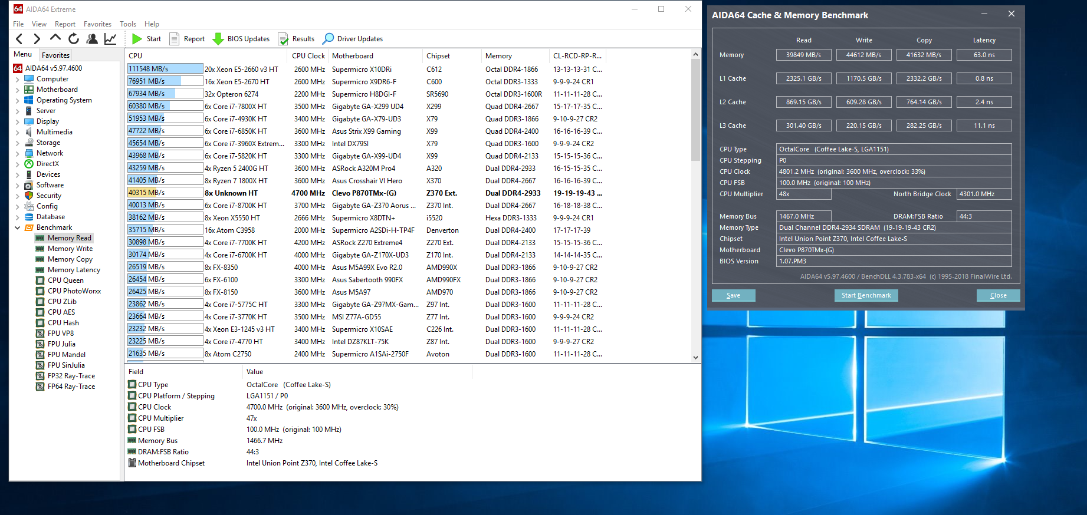This screenshot has height=515, width=1087.
Task: Expand the Computer tree node
Action: coord(17,79)
